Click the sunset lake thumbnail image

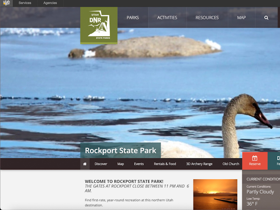click(215, 194)
